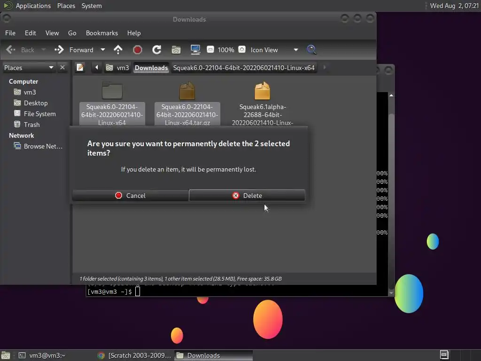Open the Computer toolbar icon
481x361 pixels.
point(195,50)
